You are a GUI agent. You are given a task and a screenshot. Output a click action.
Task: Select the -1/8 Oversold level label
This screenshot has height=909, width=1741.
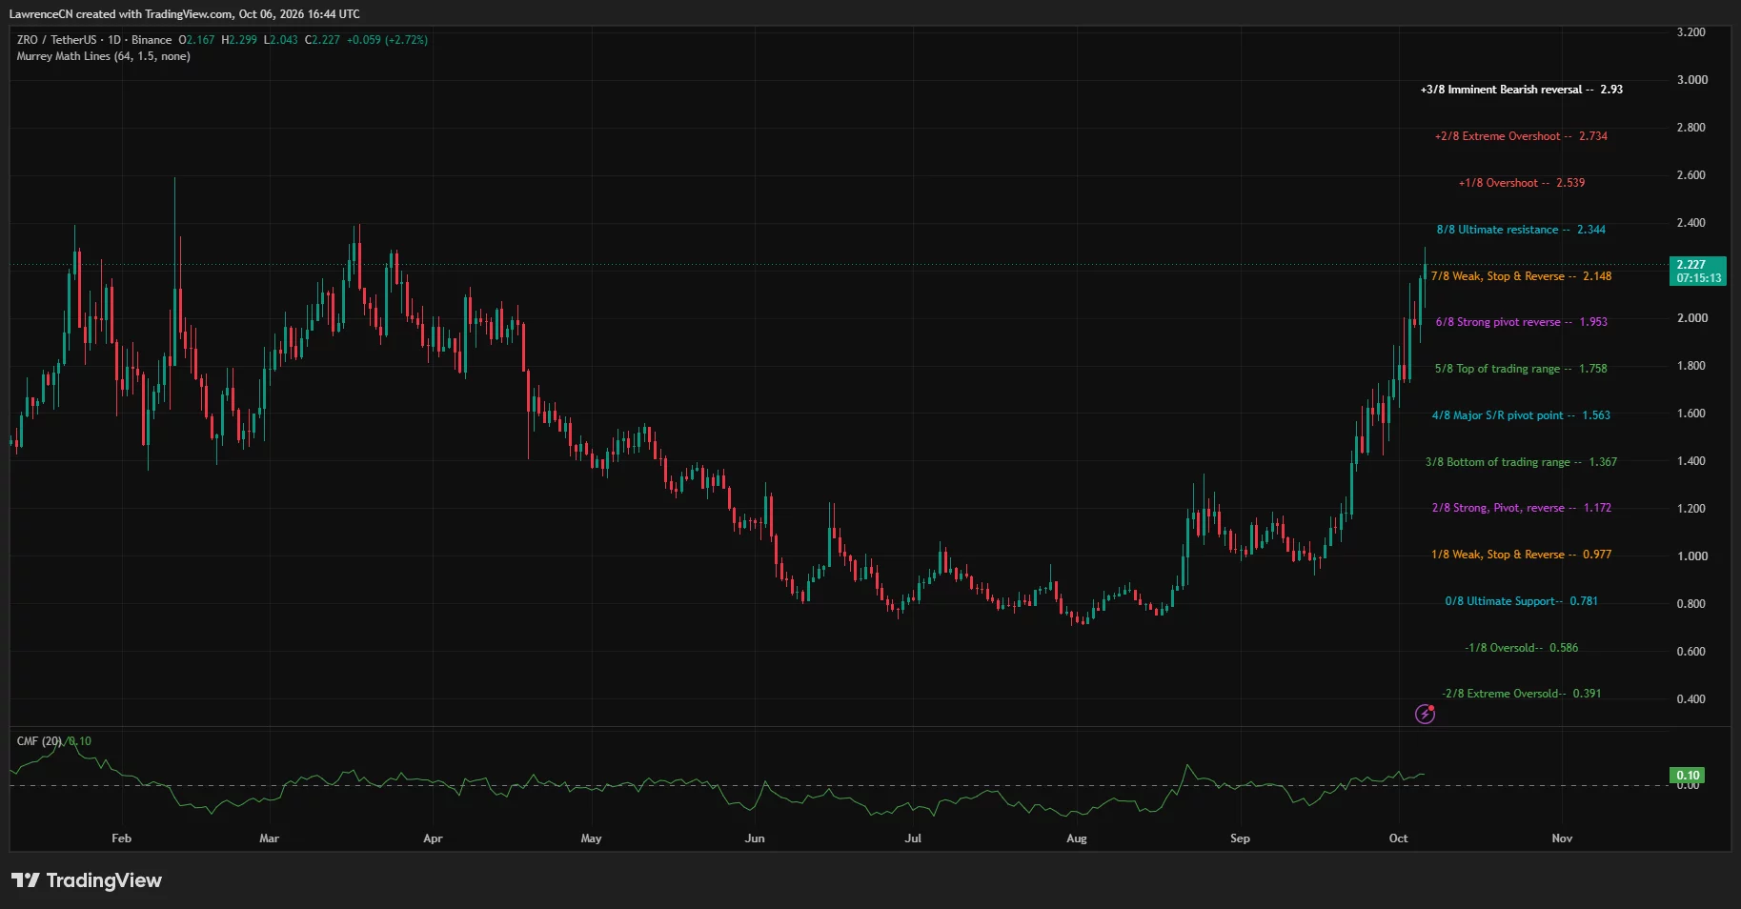tap(1521, 648)
